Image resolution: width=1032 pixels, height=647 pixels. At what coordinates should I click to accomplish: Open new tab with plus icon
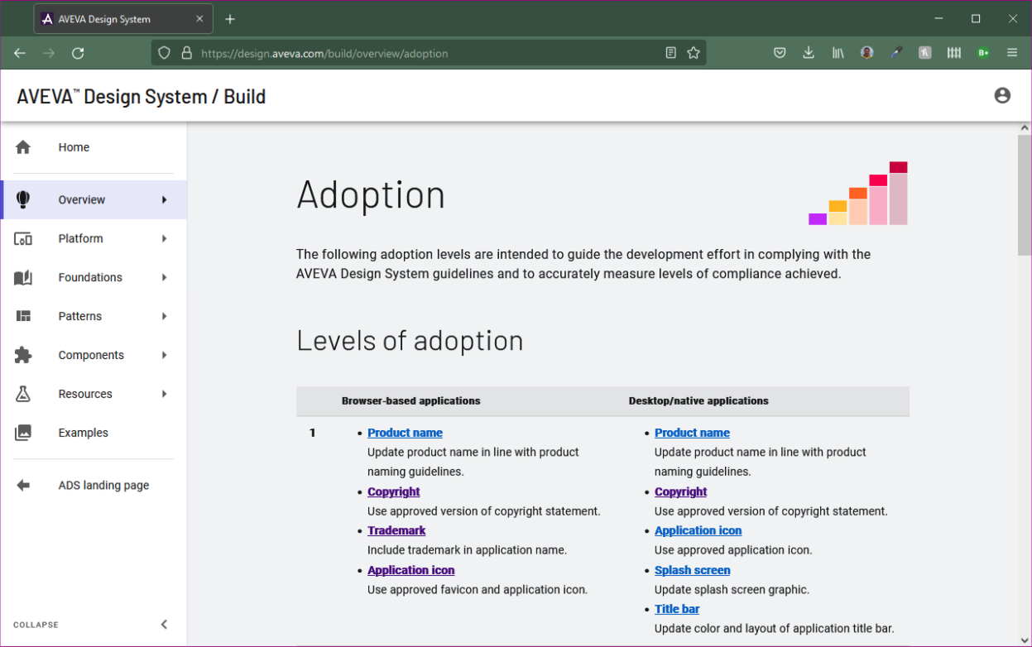pos(230,19)
